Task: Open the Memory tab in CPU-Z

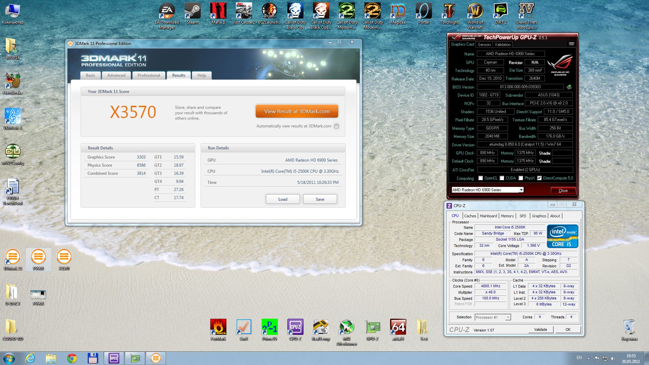Action: (x=507, y=216)
